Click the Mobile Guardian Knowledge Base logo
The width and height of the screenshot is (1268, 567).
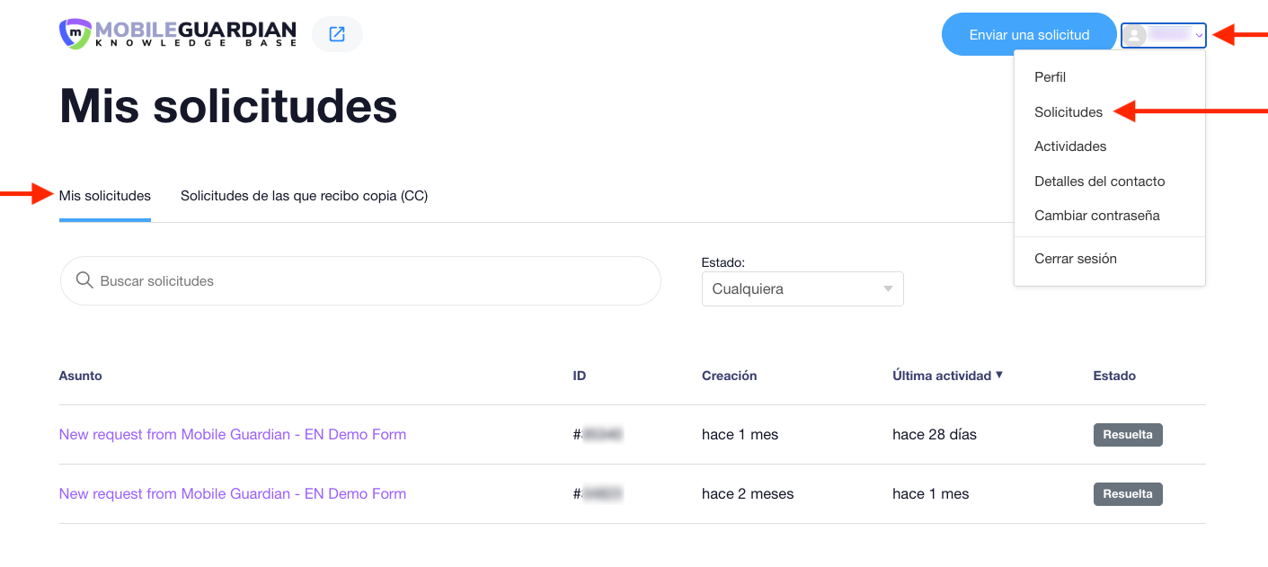(x=178, y=34)
